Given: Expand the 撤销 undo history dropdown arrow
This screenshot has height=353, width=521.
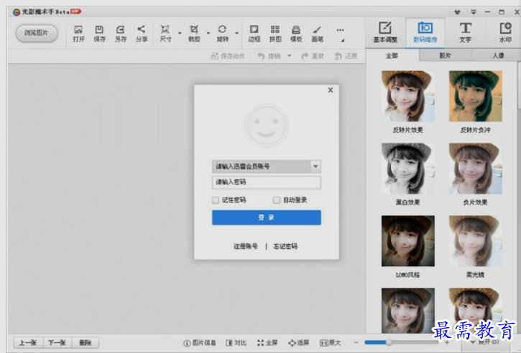Looking at the screenshot, I should [x=289, y=56].
